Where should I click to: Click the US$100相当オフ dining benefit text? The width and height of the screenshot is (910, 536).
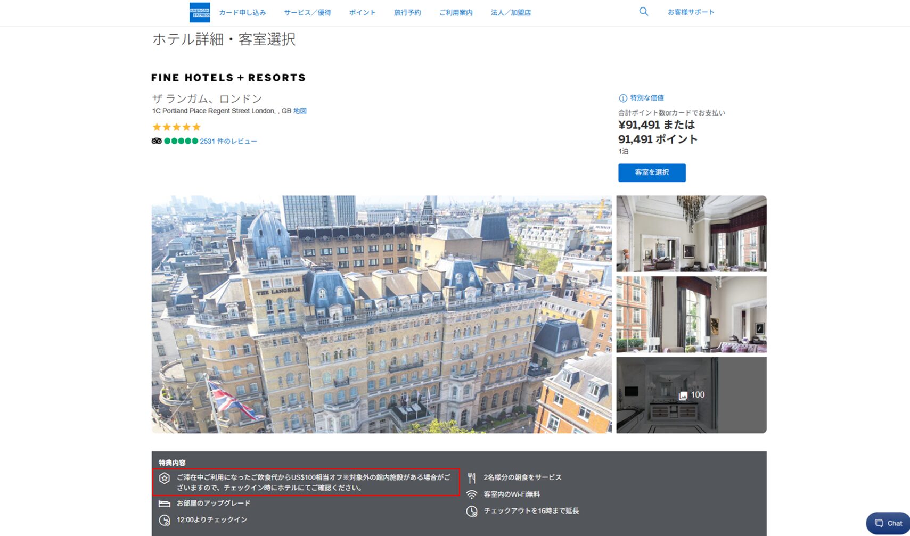click(314, 482)
